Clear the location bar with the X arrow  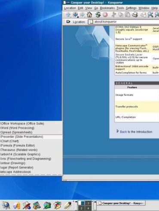[x=68, y=22]
